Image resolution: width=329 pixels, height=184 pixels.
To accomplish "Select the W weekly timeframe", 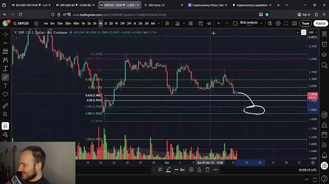I will click(117, 23).
